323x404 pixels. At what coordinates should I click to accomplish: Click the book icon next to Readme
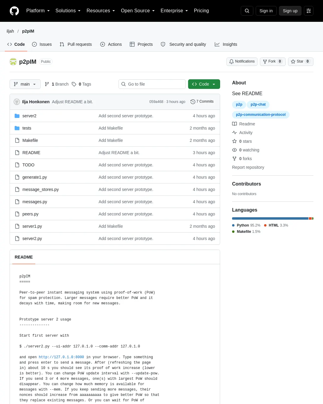click(x=234, y=124)
